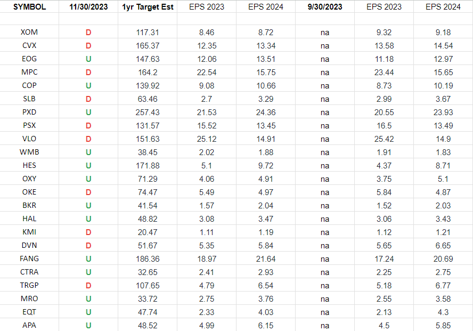Viewport: 473px width, 331px height.
Task: Select the CTRA symbol cell
Action: (x=29, y=272)
